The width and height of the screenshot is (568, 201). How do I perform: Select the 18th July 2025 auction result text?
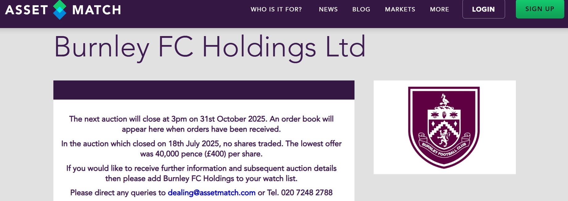click(201, 149)
